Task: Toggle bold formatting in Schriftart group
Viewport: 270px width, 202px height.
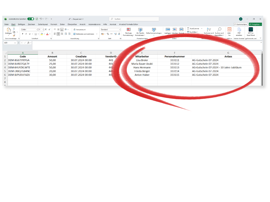Action: [x=23, y=34]
